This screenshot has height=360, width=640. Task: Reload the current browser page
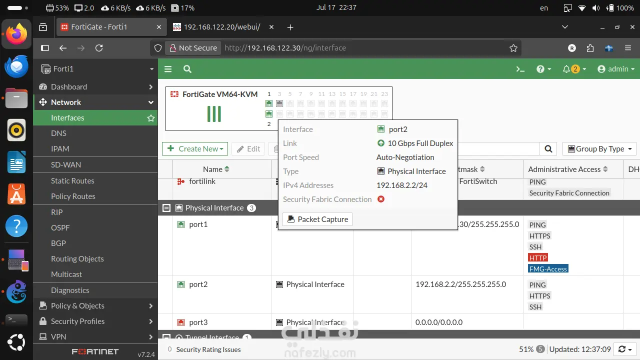point(99,48)
